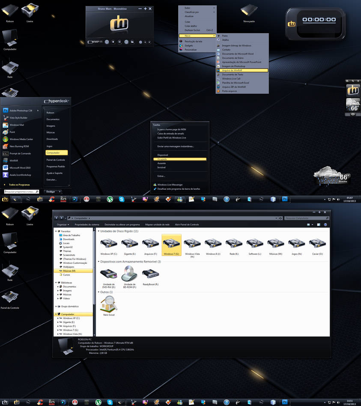Screen dimensions: 361x406
Task: Select Arquivo ZIP do WinRAR entry
Action: pos(242,87)
